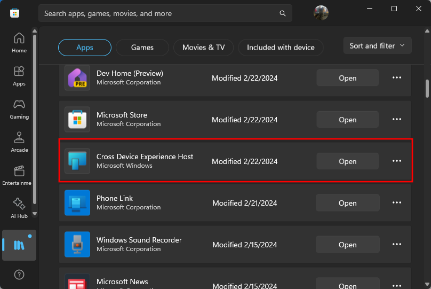Click the Microsoft Windows publisher label

124,166
